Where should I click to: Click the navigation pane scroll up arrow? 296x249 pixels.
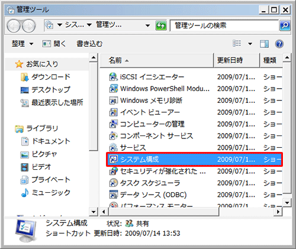[x=94, y=57]
